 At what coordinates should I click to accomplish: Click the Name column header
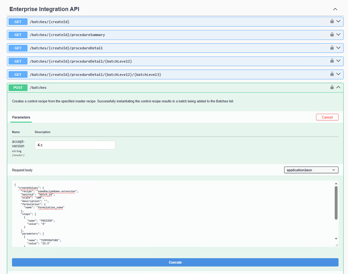click(x=16, y=132)
